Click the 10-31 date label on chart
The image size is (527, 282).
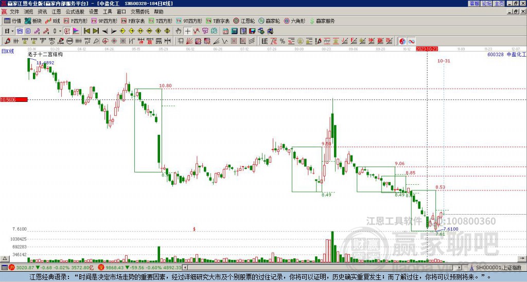pyautogui.click(x=444, y=61)
